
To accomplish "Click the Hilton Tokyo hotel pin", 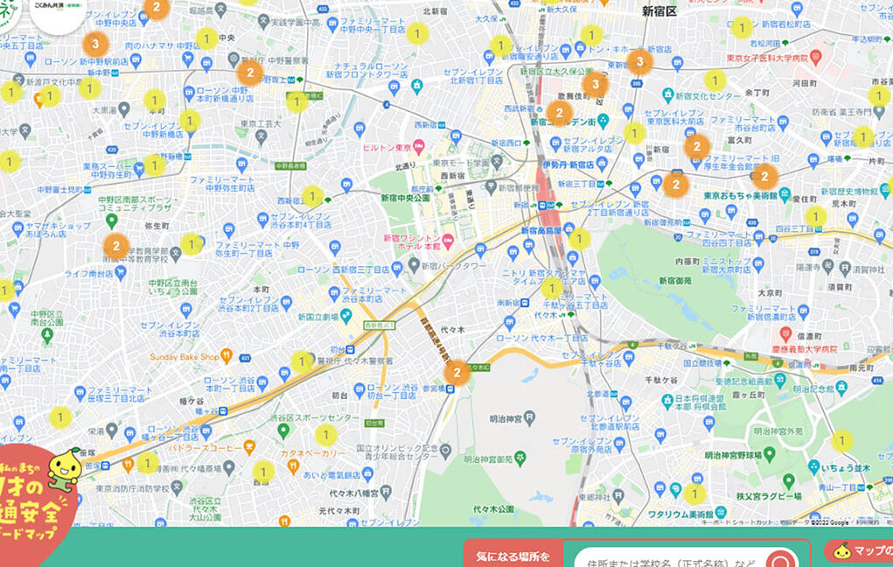I will tap(418, 145).
